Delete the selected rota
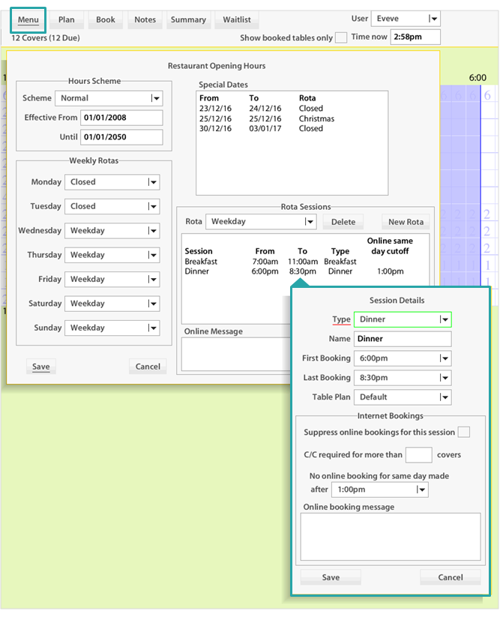This screenshot has width=503, height=617. click(x=343, y=222)
